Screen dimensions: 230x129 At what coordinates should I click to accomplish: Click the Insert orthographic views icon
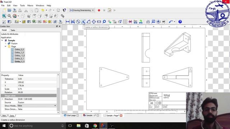[x=29, y=21]
